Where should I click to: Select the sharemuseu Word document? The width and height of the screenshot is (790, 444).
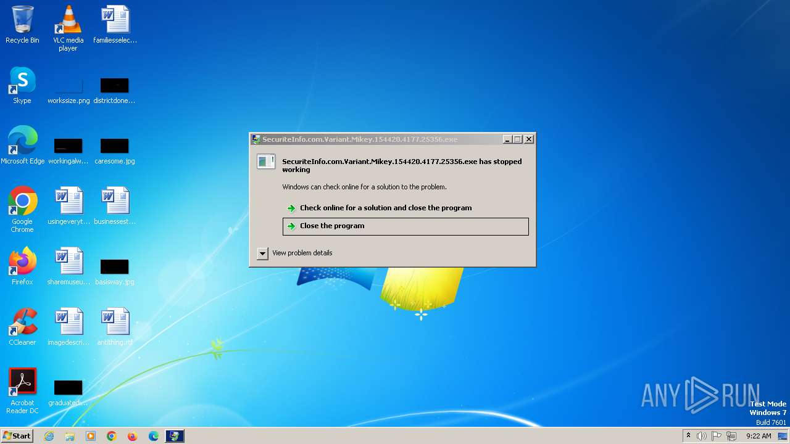tap(69, 266)
